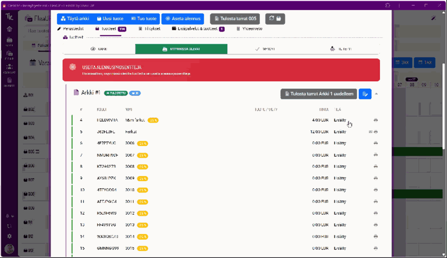
Task: Switch to the Perustiedot tab
Action: click(71, 29)
